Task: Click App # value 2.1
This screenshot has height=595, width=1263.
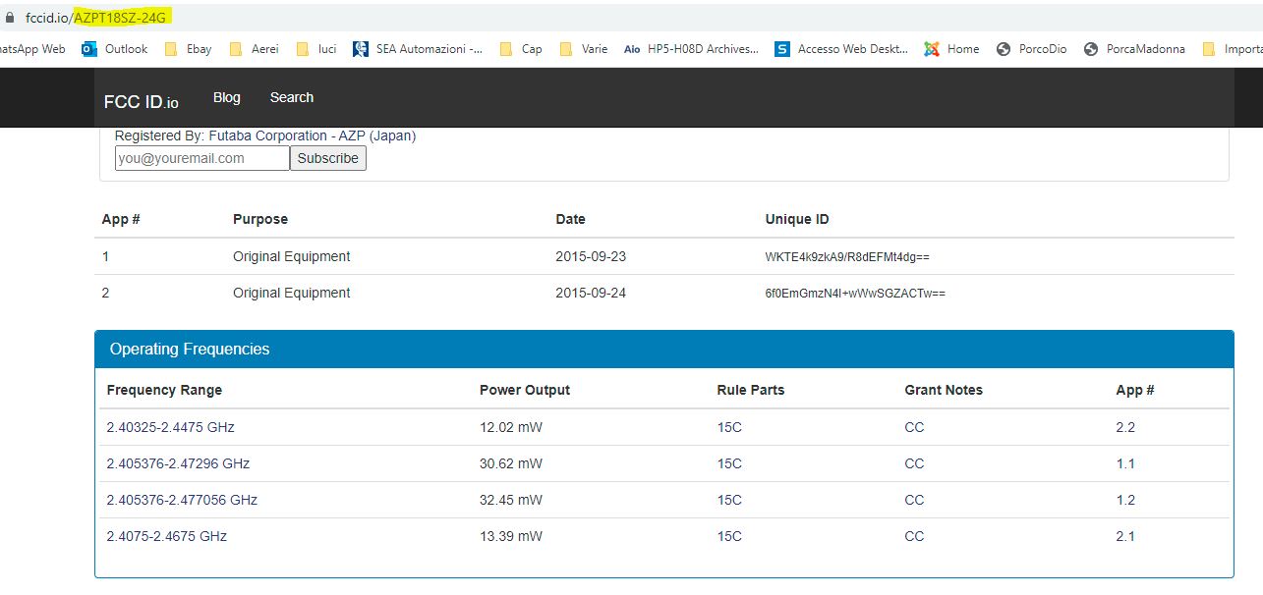Action: [1125, 536]
